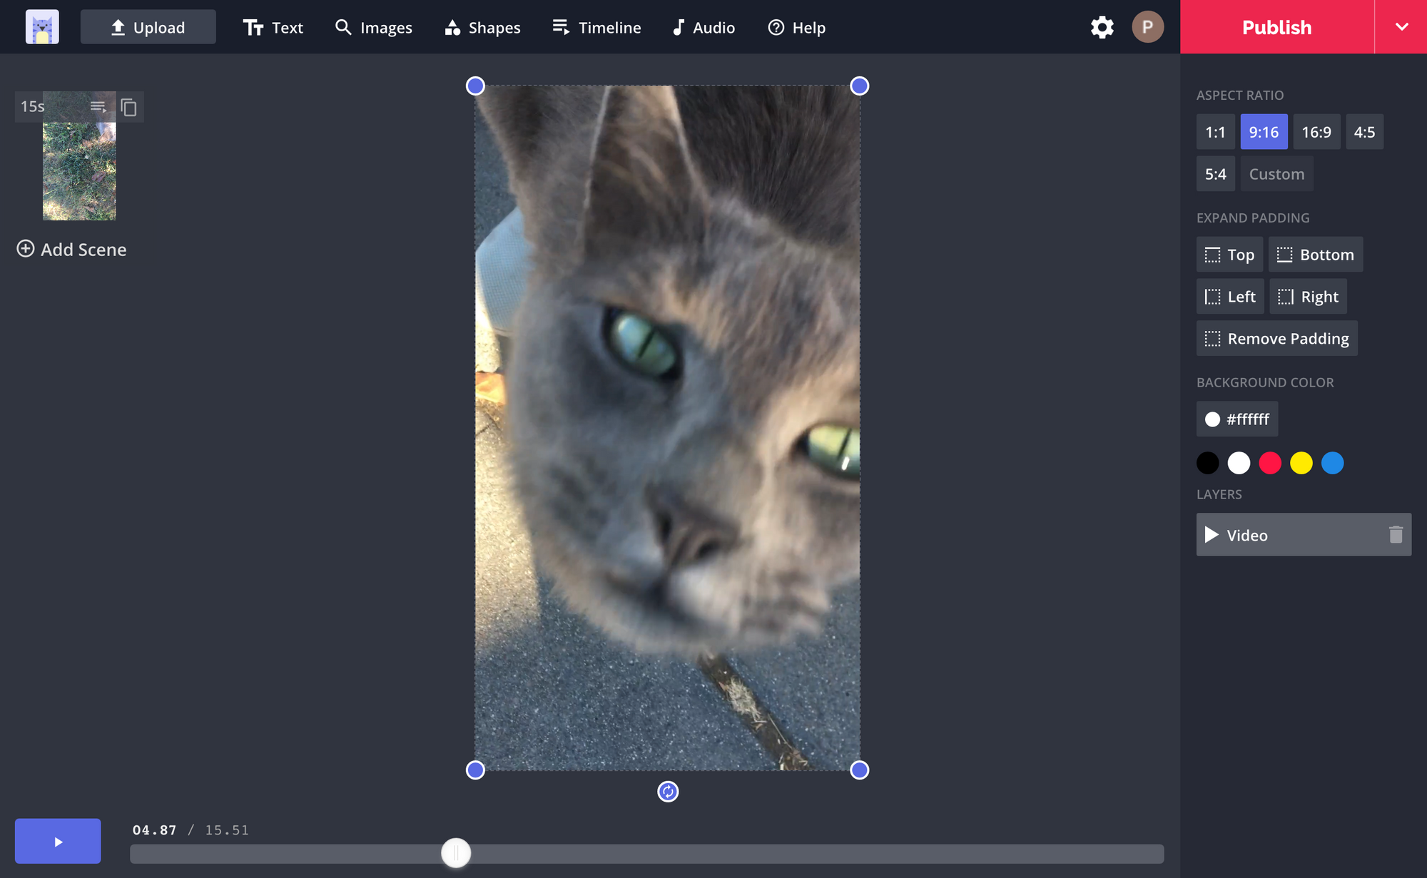Expand the Publish dropdown arrow
1427x878 pixels.
click(x=1401, y=27)
